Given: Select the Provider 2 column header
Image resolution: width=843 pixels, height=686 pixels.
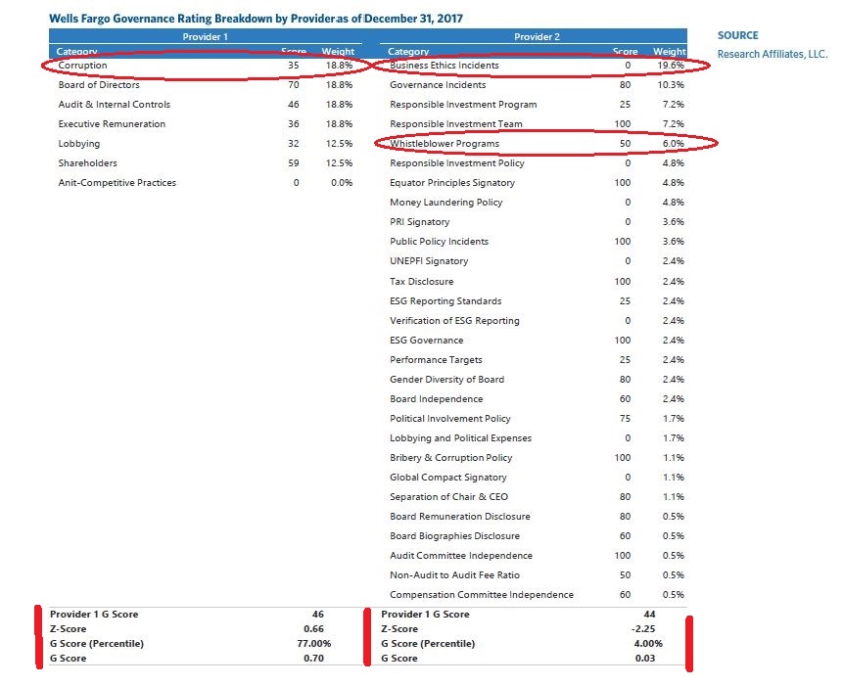Looking at the screenshot, I should coord(537,36).
